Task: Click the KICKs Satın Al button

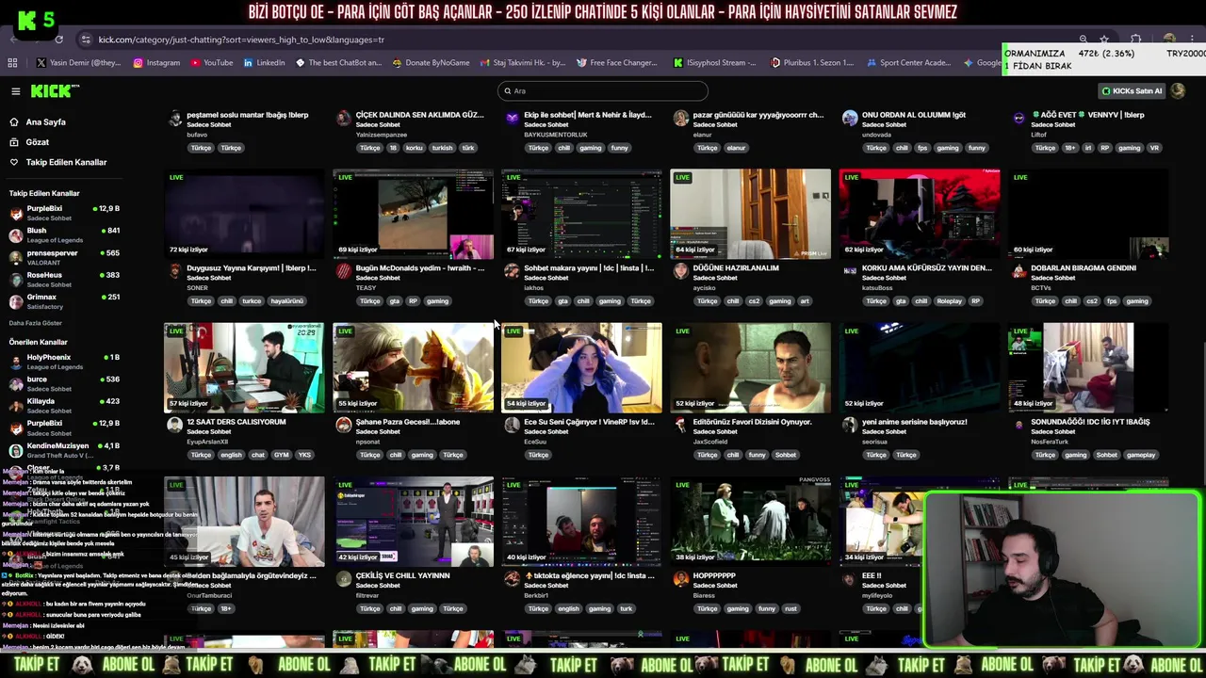Action: coord(1132,91)
